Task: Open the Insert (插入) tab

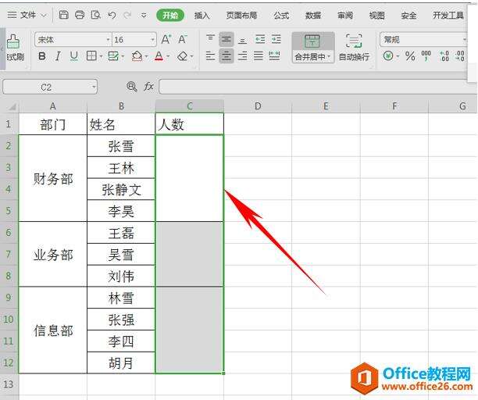Action: coord(202,16)
